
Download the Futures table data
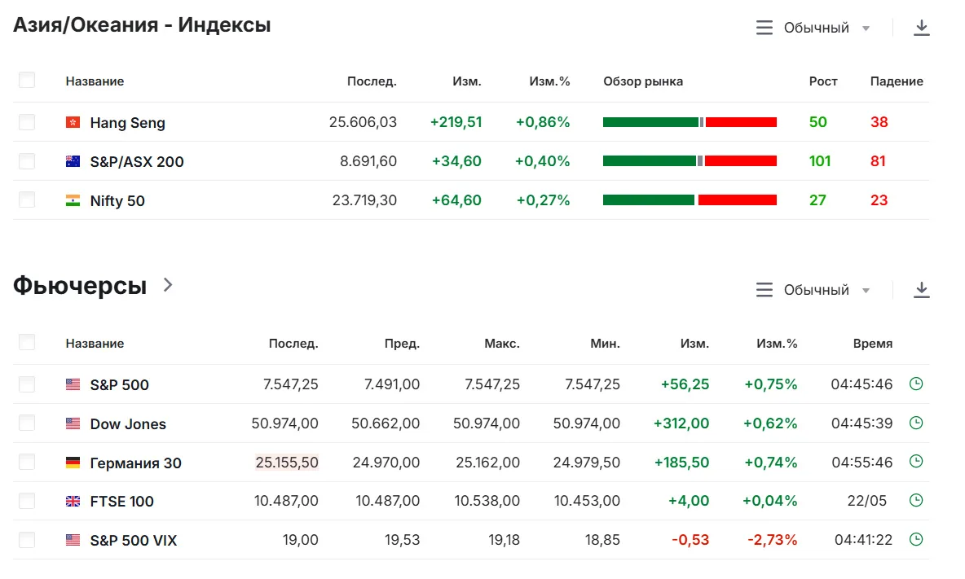[x=921, y=290]
